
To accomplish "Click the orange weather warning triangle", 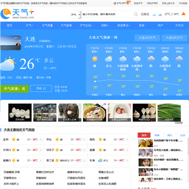I will click(x=183, y=14).
